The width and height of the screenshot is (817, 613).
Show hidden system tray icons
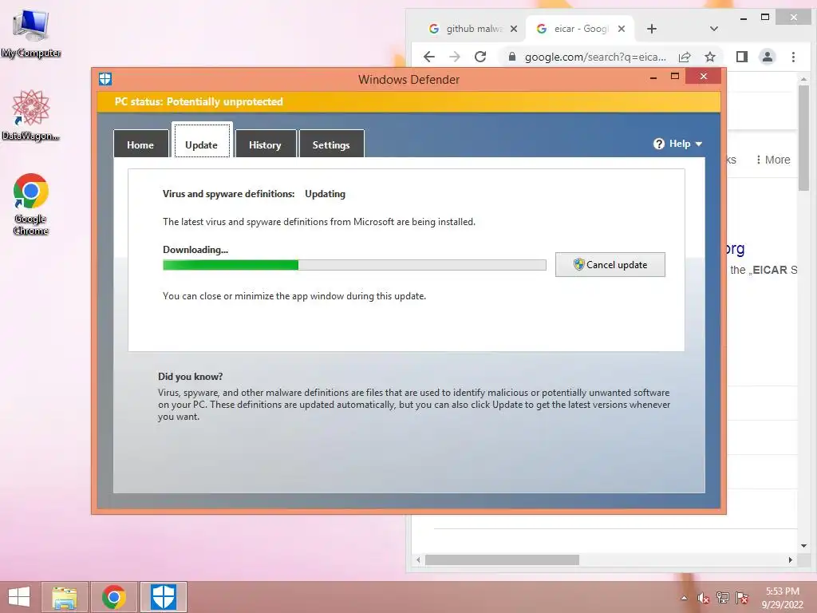coord(684,598)
